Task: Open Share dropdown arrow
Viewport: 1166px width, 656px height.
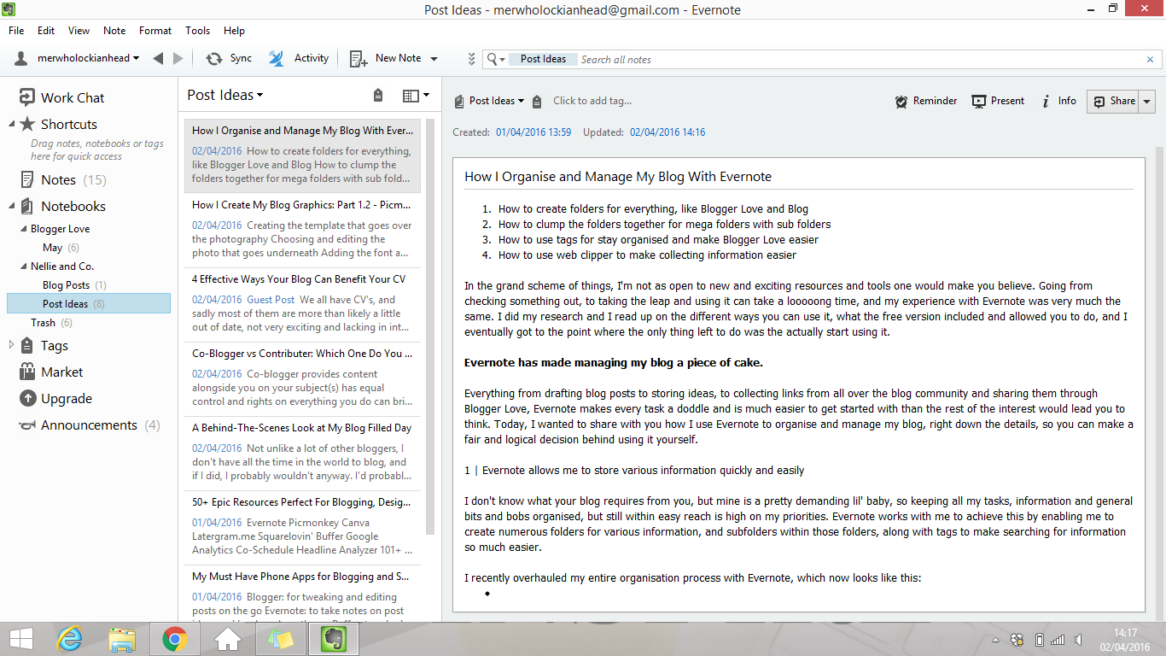Action: (x=1146, y=101)
